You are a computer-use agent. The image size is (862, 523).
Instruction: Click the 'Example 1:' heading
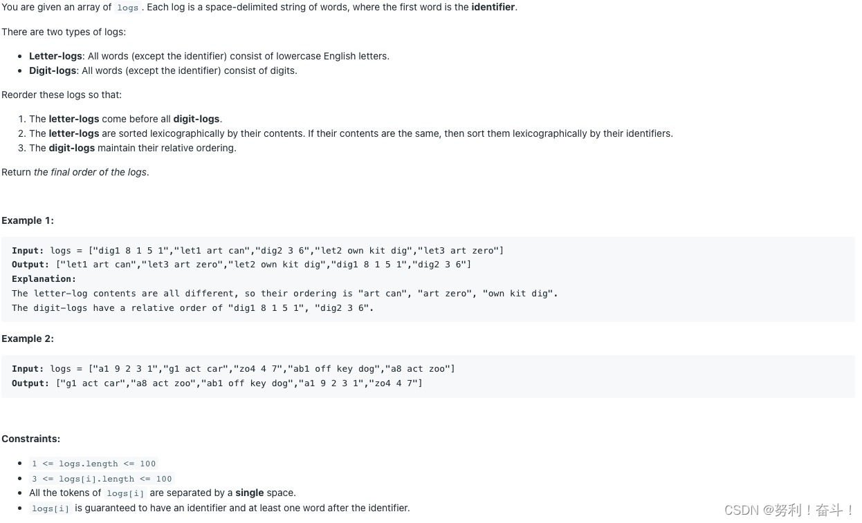click(x=28, y=220)
